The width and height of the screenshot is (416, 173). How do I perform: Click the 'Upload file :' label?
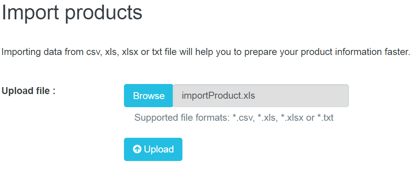pyautogui.click(x=29, y=91)
